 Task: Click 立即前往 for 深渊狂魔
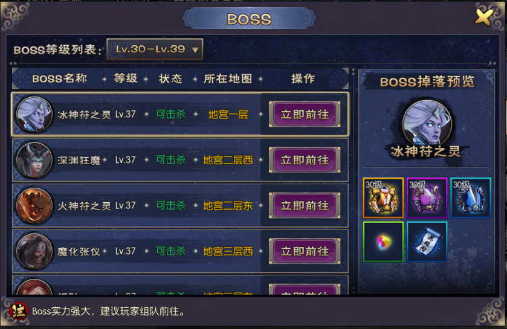(305, 160)
